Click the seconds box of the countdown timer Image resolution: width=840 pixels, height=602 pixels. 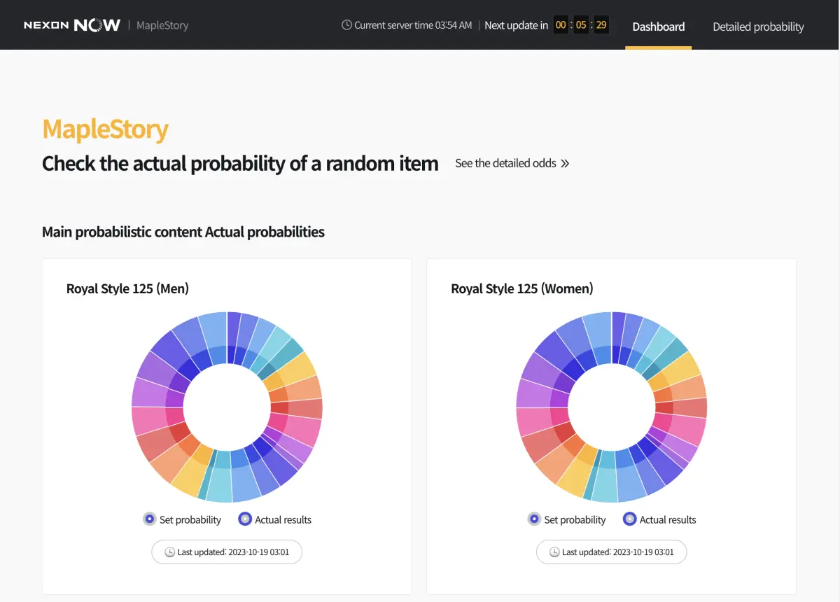click(x=601, y=24)
